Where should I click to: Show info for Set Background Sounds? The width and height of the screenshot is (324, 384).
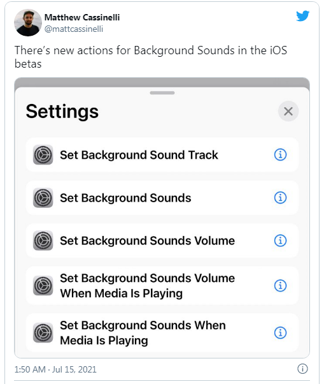(280, 197)
